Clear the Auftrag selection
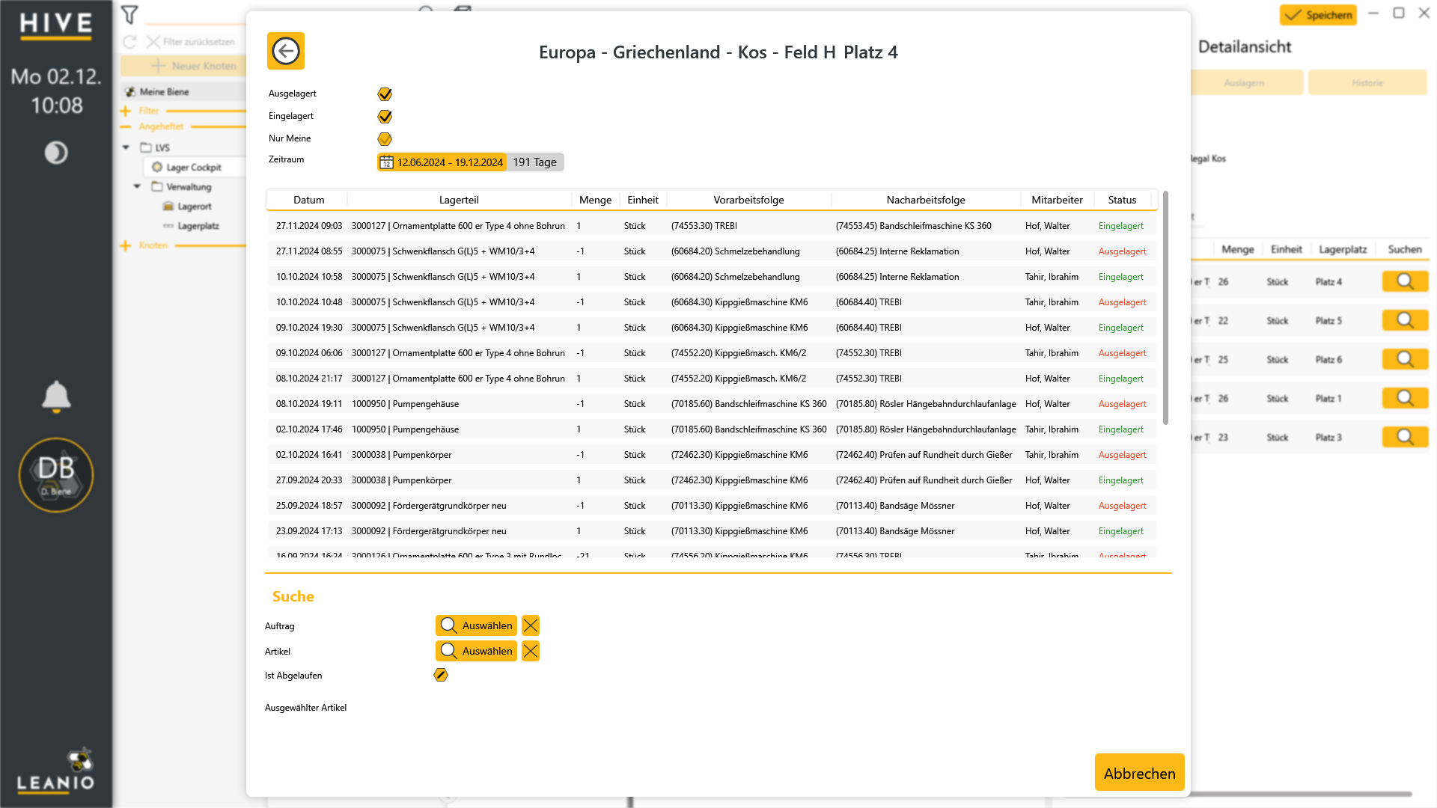Image resolution: width=1437 pixels, height=808 pixels. (x=531, y=625)
